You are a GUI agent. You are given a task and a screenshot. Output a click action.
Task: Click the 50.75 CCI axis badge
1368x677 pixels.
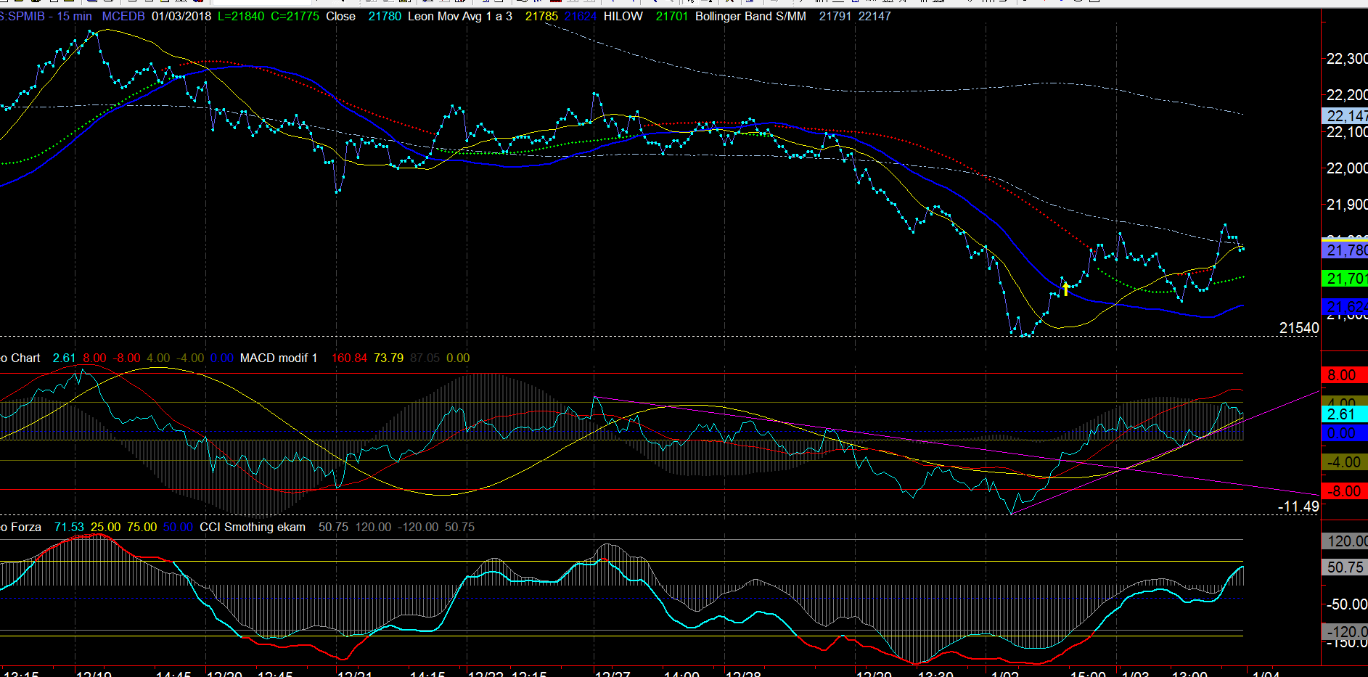tap(1345, 567)
